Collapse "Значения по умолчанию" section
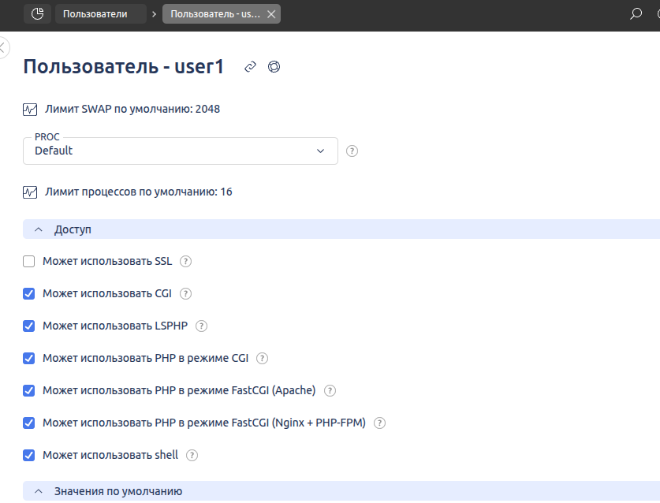Viewport: 660px width, 503px height. [38, 491]
